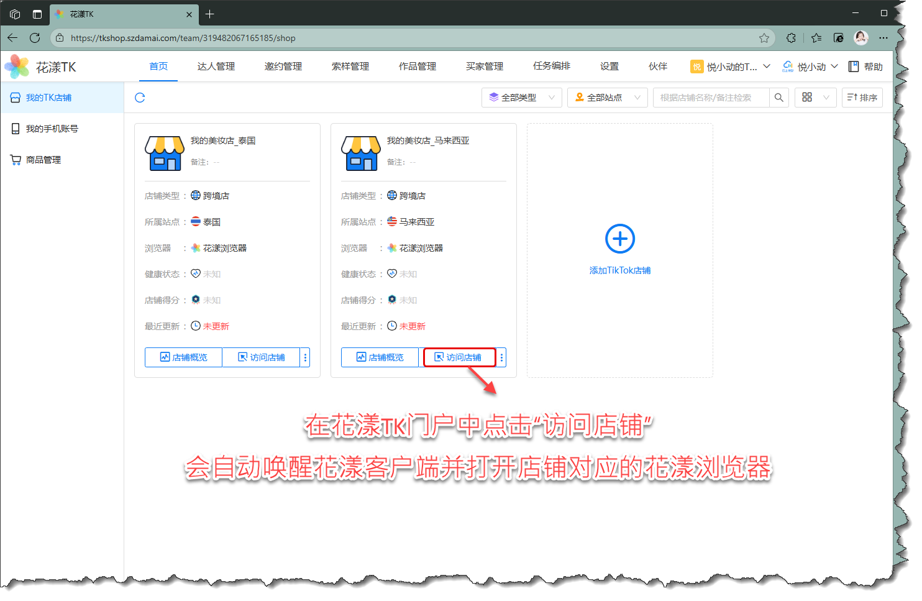This screenshot has width=922, height=601.
Task: Open the 买家管理 menu
Action: (485, 67)
